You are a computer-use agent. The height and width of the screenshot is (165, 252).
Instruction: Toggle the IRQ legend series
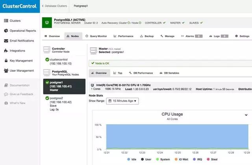point(197,159)
